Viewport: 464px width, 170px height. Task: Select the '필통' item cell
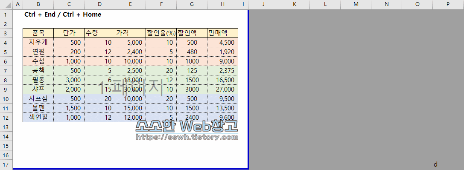coord(38,80)
